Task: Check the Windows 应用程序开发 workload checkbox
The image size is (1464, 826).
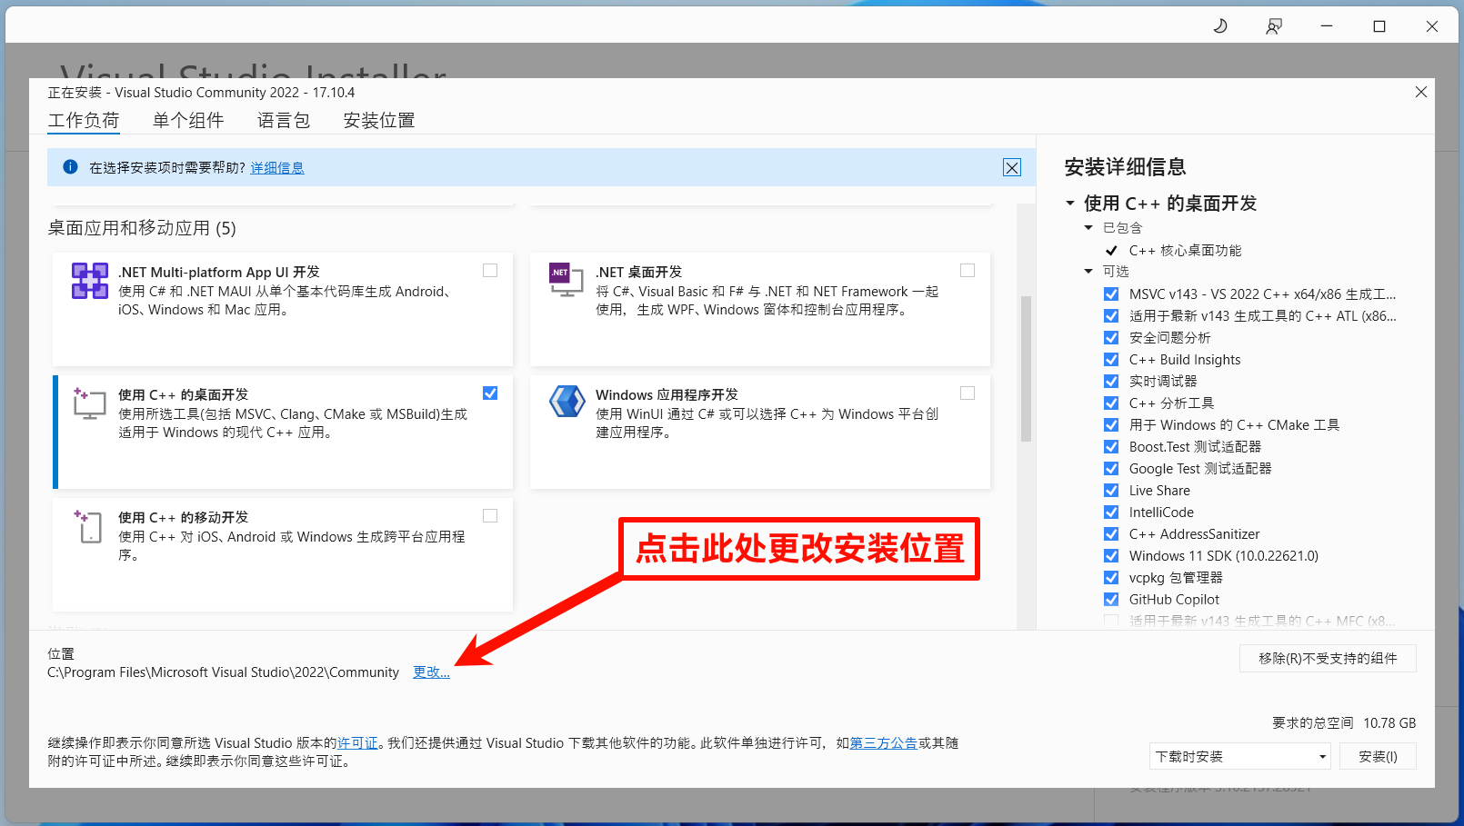Action: pyautogui.click(x=968, y=393)
